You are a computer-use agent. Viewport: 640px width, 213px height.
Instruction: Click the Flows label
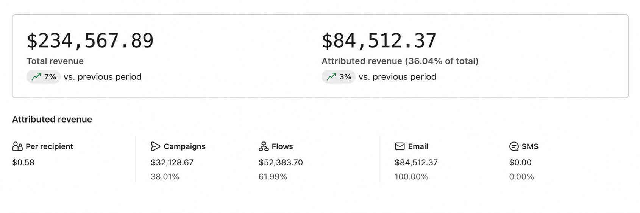pyautogui.click(x=283, y=146)
